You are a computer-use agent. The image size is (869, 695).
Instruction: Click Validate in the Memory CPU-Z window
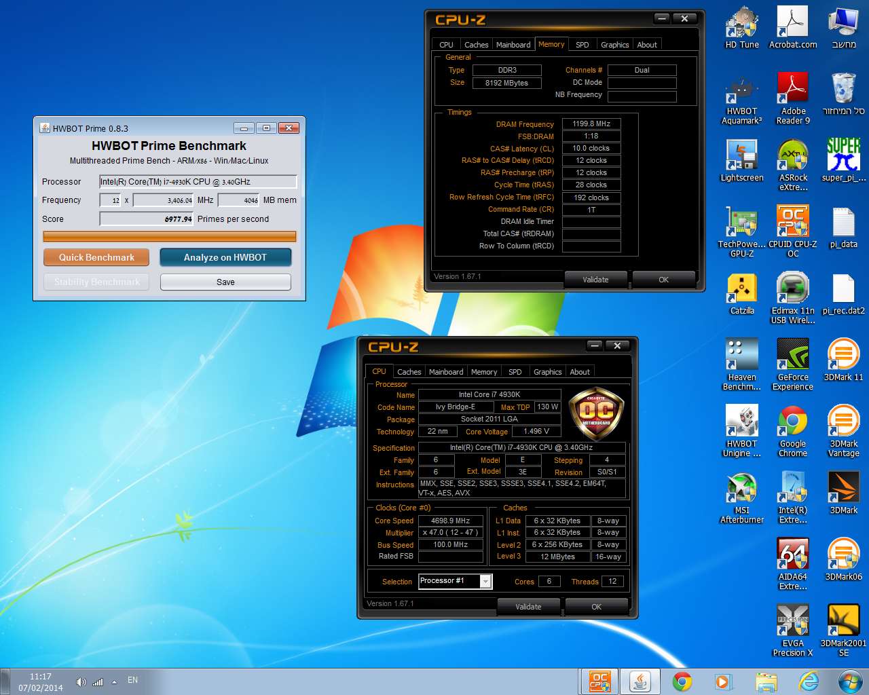[595, 280]
